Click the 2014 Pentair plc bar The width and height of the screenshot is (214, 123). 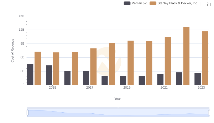pyautogui.click(x=30, y=74)
